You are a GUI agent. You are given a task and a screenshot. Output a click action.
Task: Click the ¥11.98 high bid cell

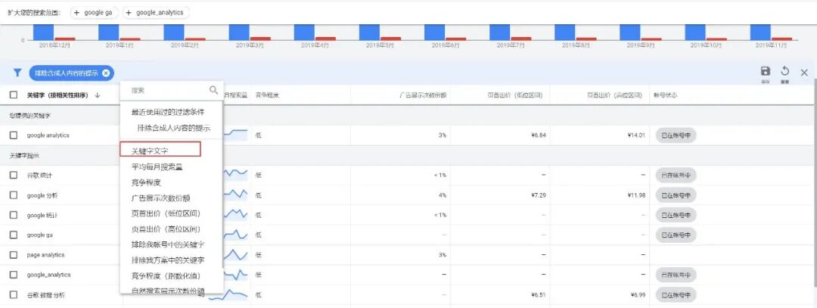click(636, 195)
